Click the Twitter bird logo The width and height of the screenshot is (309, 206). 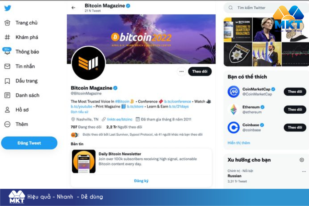click(8, 8)
